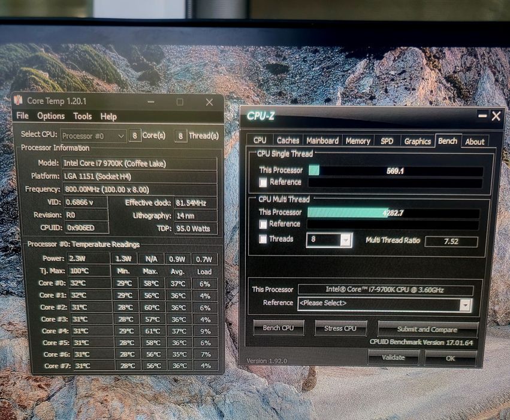
Task: Click CPUID Benchmark Version 17.01.64 text
Action: [421, 342]
